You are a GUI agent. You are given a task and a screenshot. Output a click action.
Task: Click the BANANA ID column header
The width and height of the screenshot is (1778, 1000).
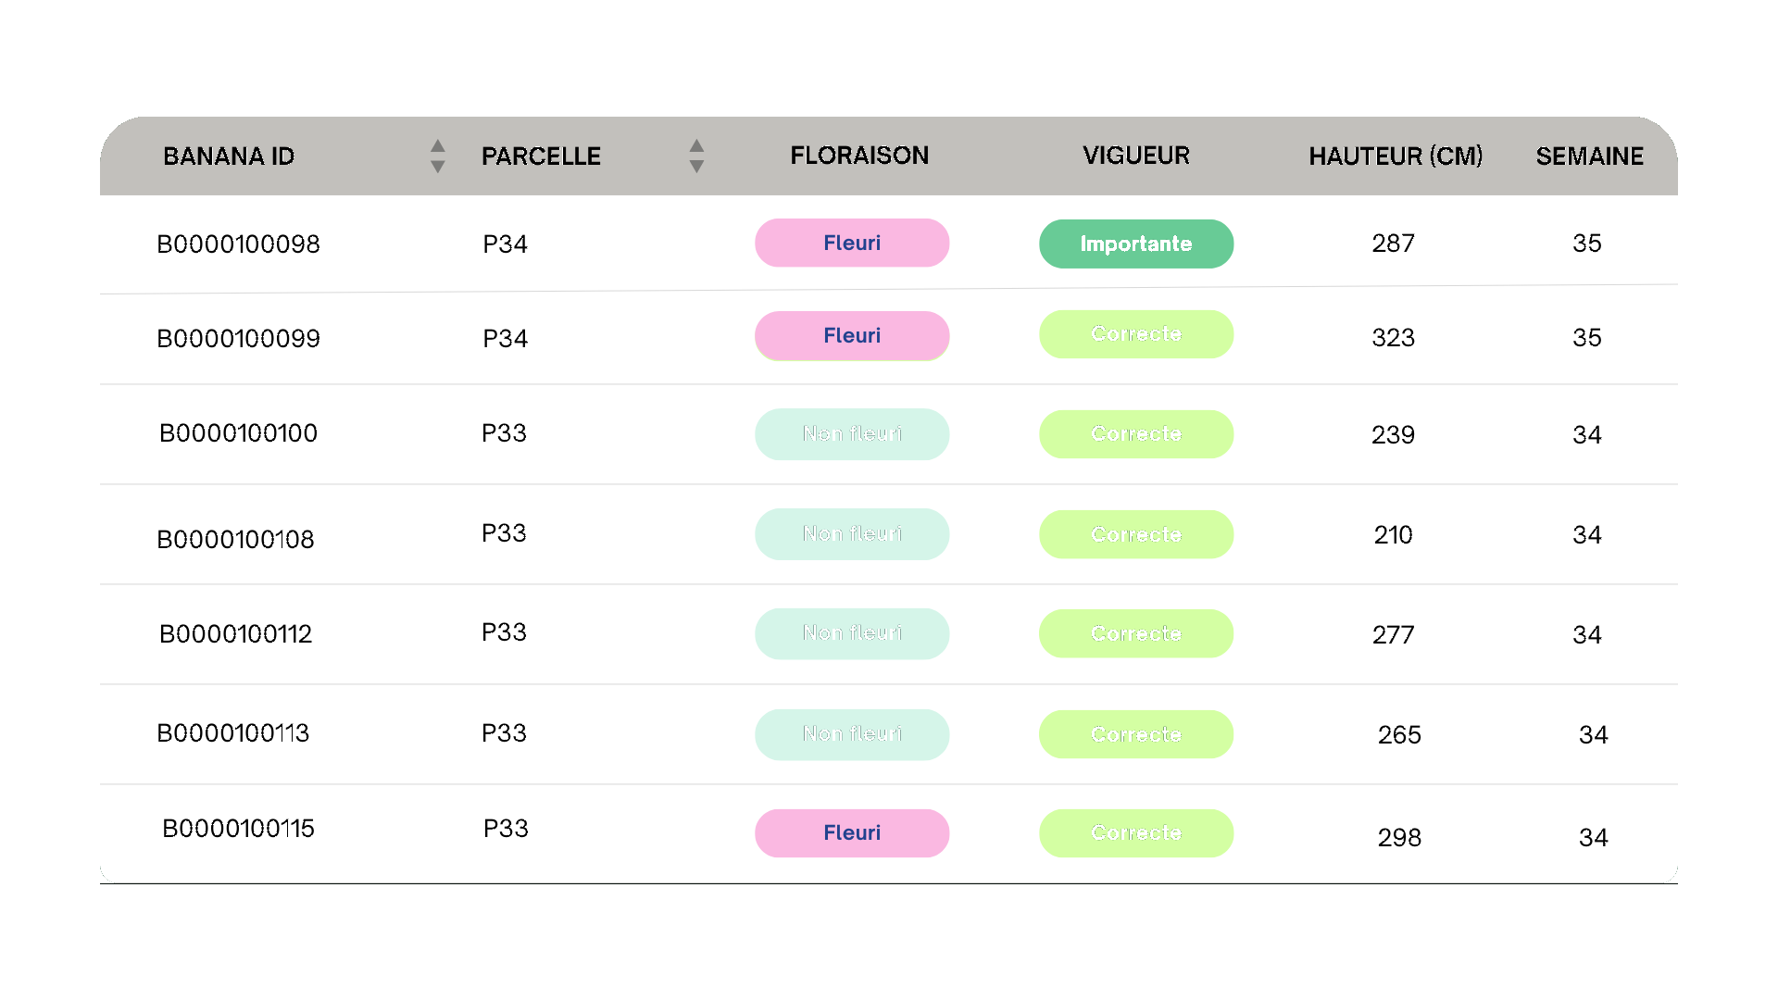pos(229,156)
